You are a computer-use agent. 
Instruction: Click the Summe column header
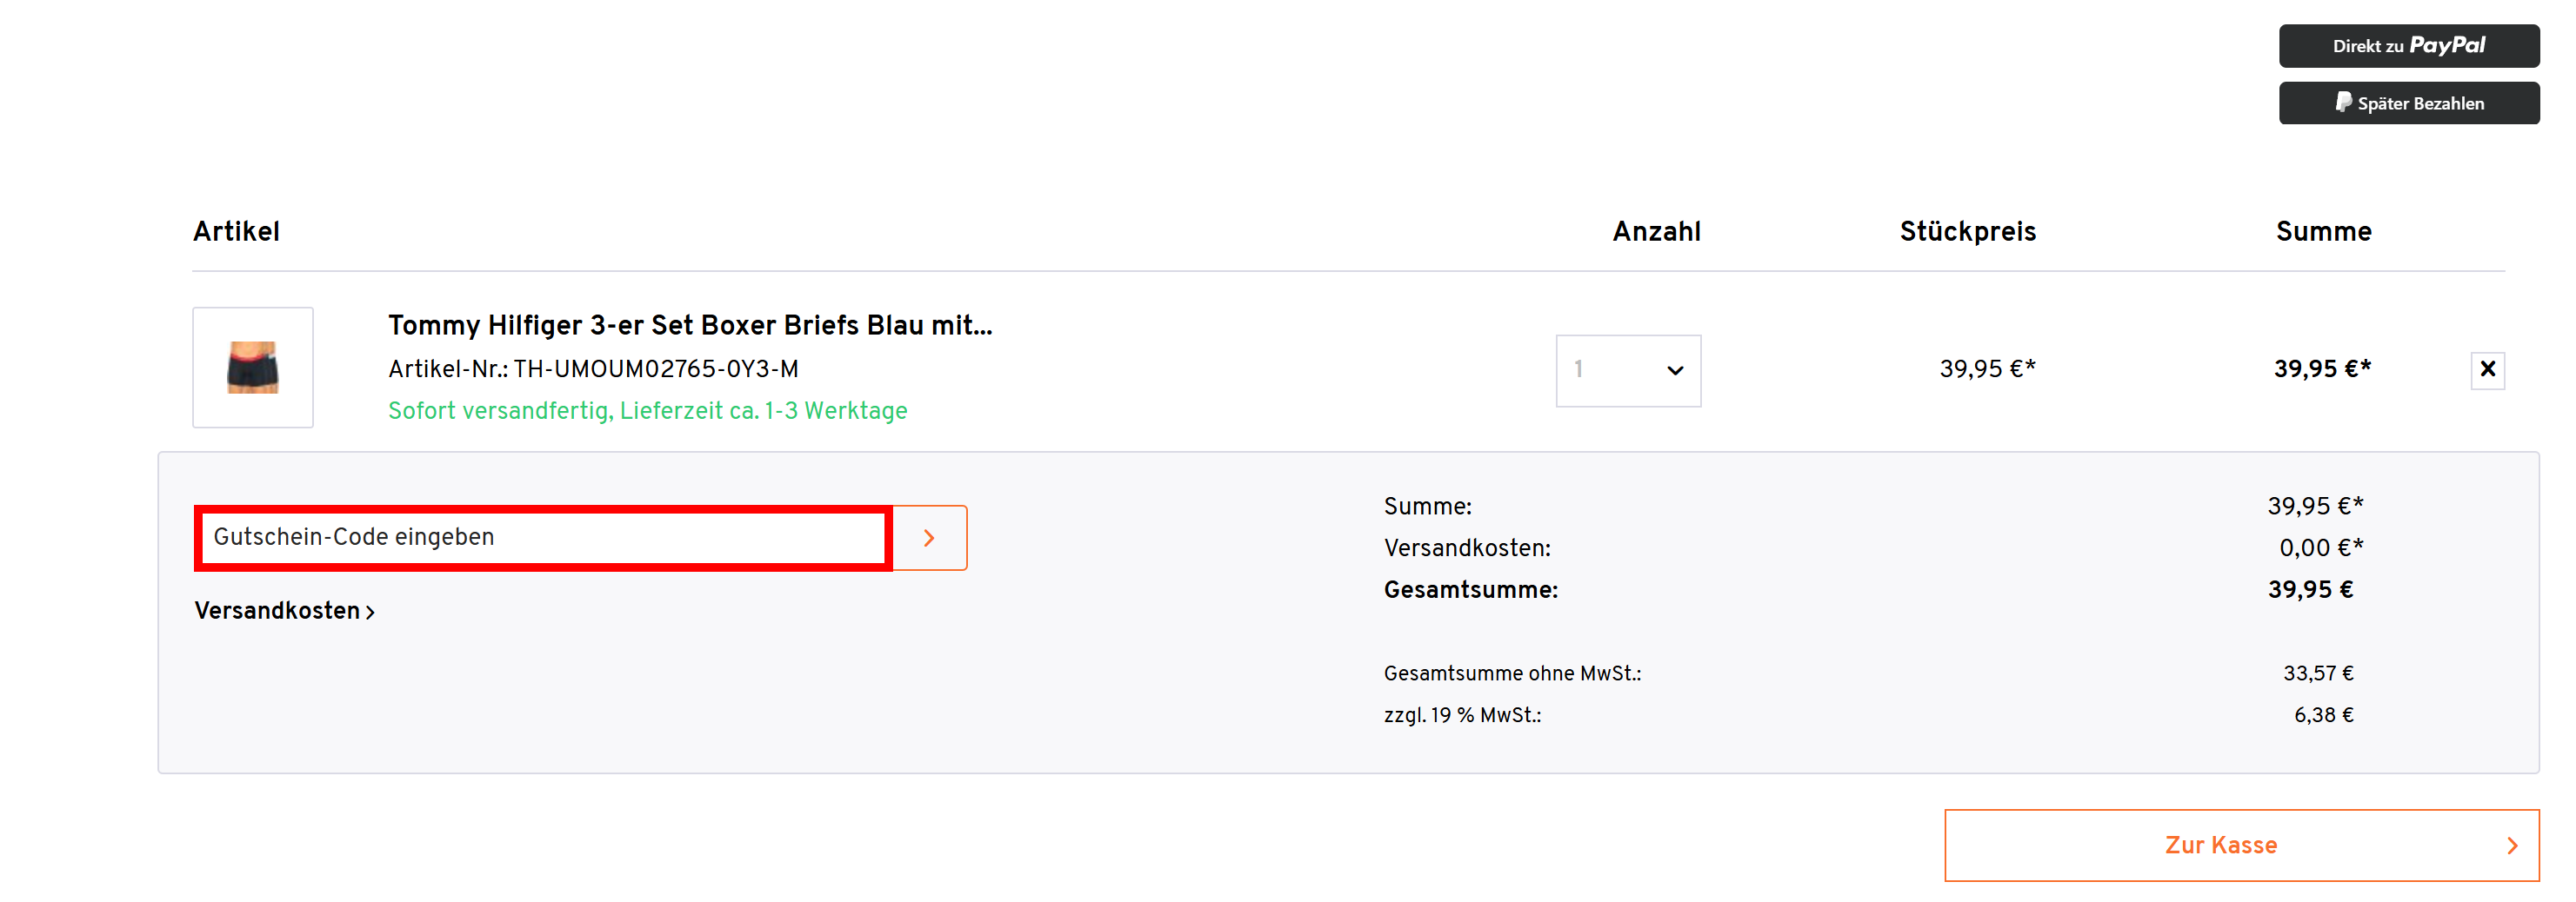2323,231
